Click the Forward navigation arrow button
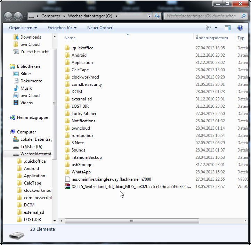 tap(18, 16)
